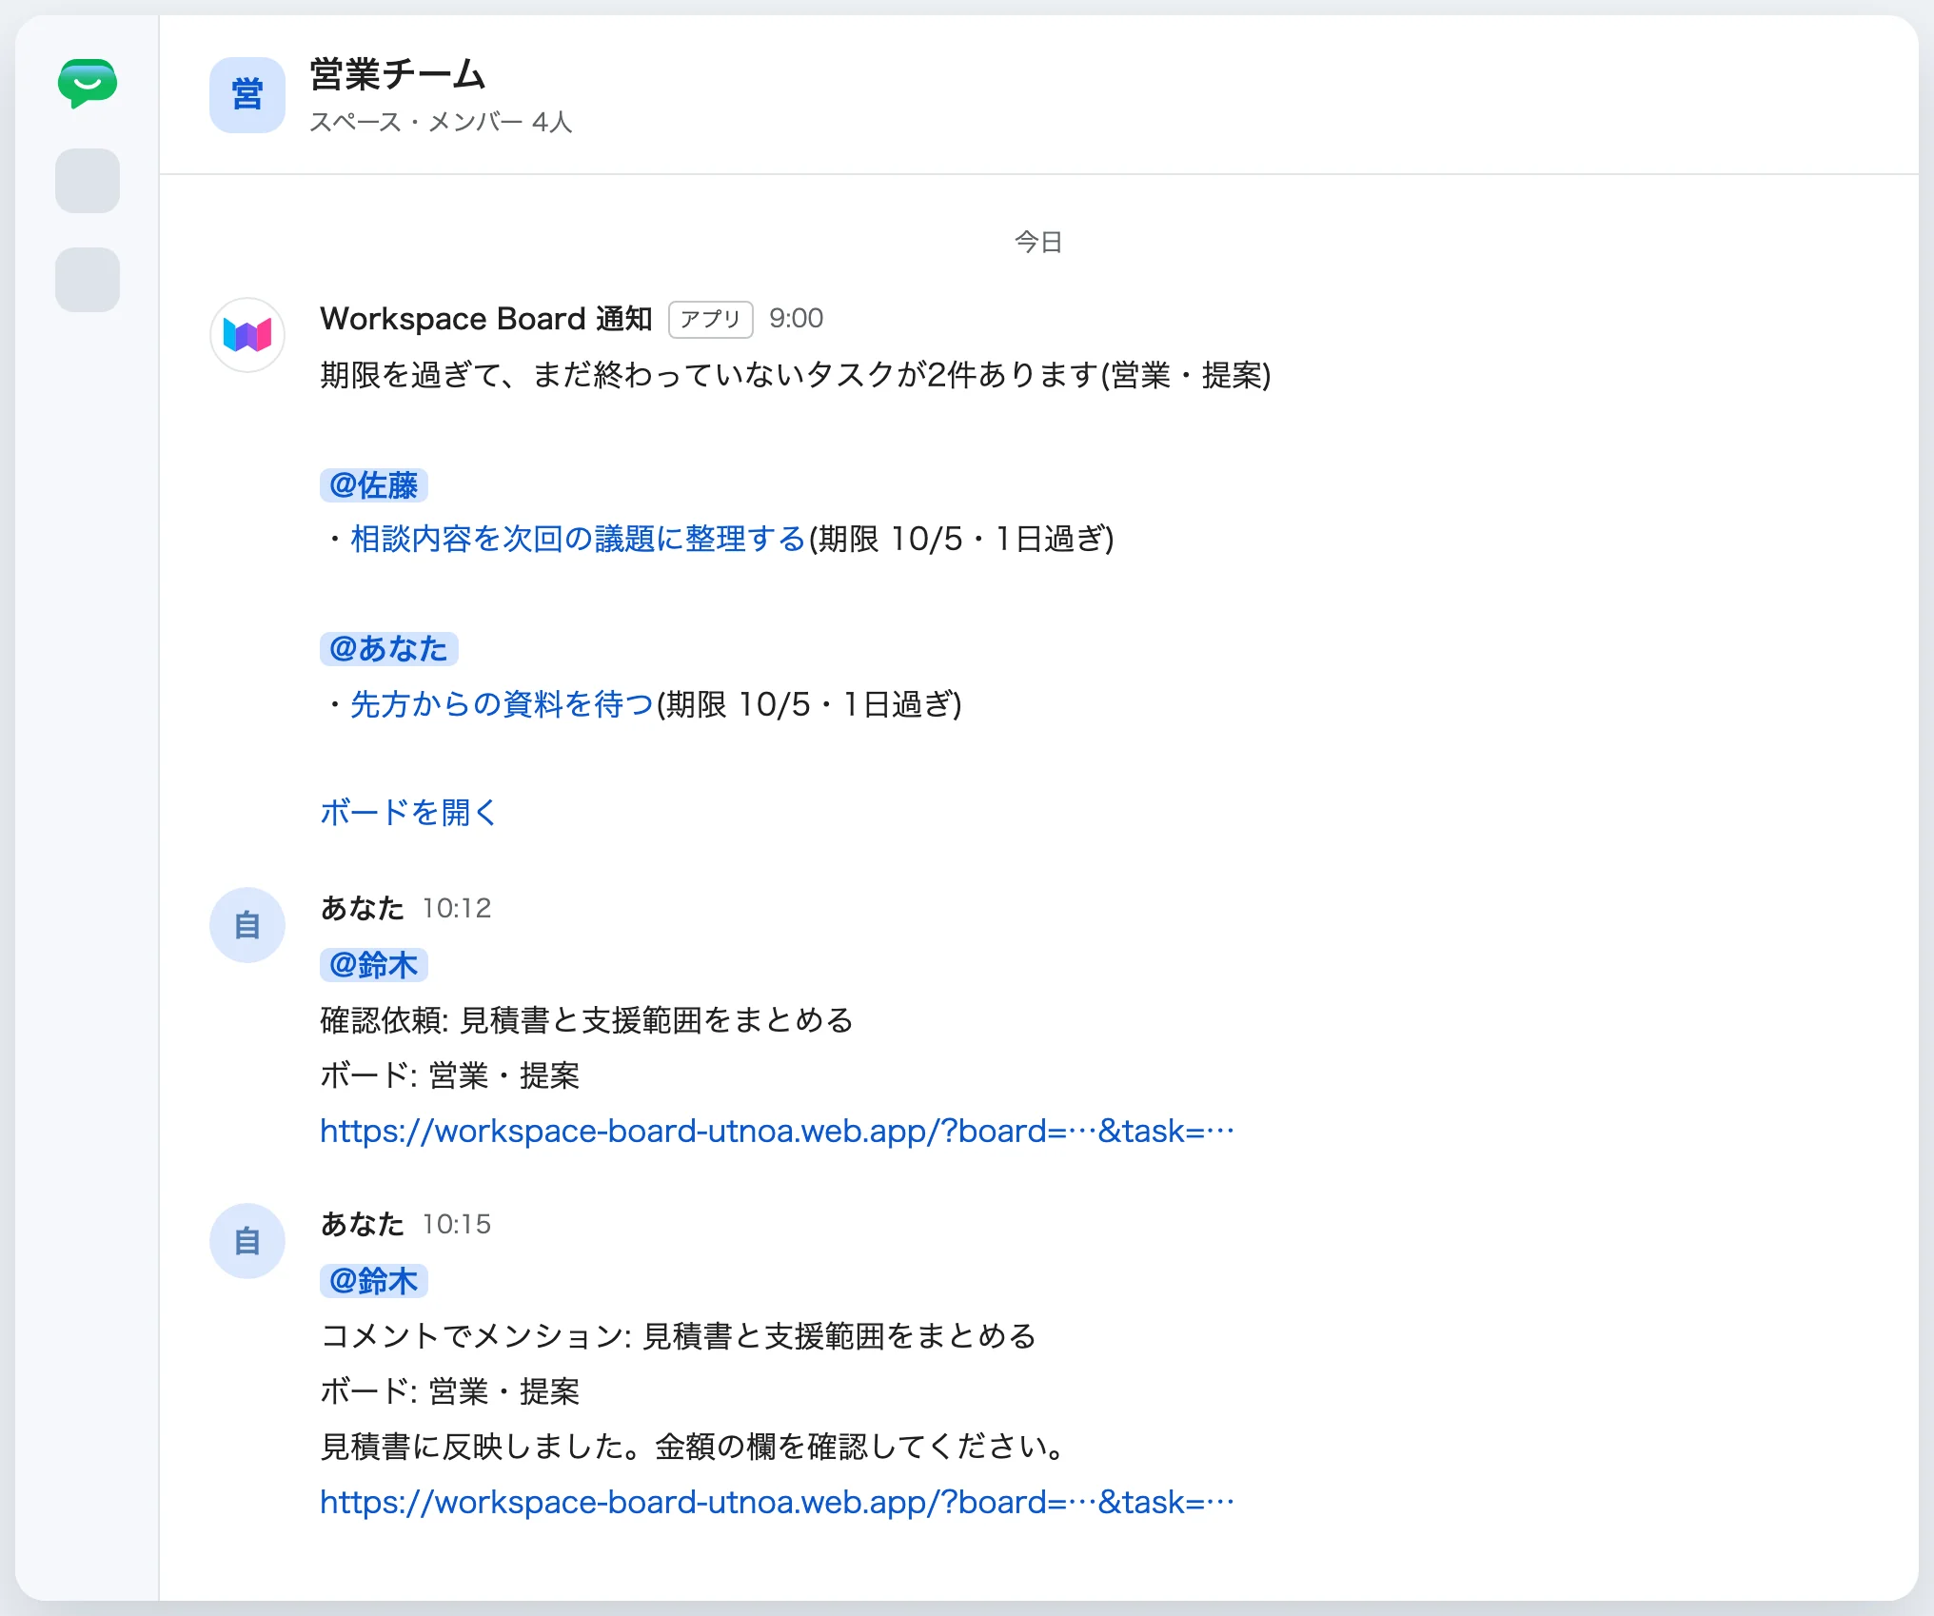Screen dimensions: 1934x1616
Task: Click あなた sender name on the 10:12 message
Action: (x=363, y=909)
